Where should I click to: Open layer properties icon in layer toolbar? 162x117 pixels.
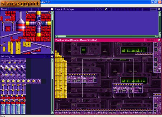pos(106,9)
